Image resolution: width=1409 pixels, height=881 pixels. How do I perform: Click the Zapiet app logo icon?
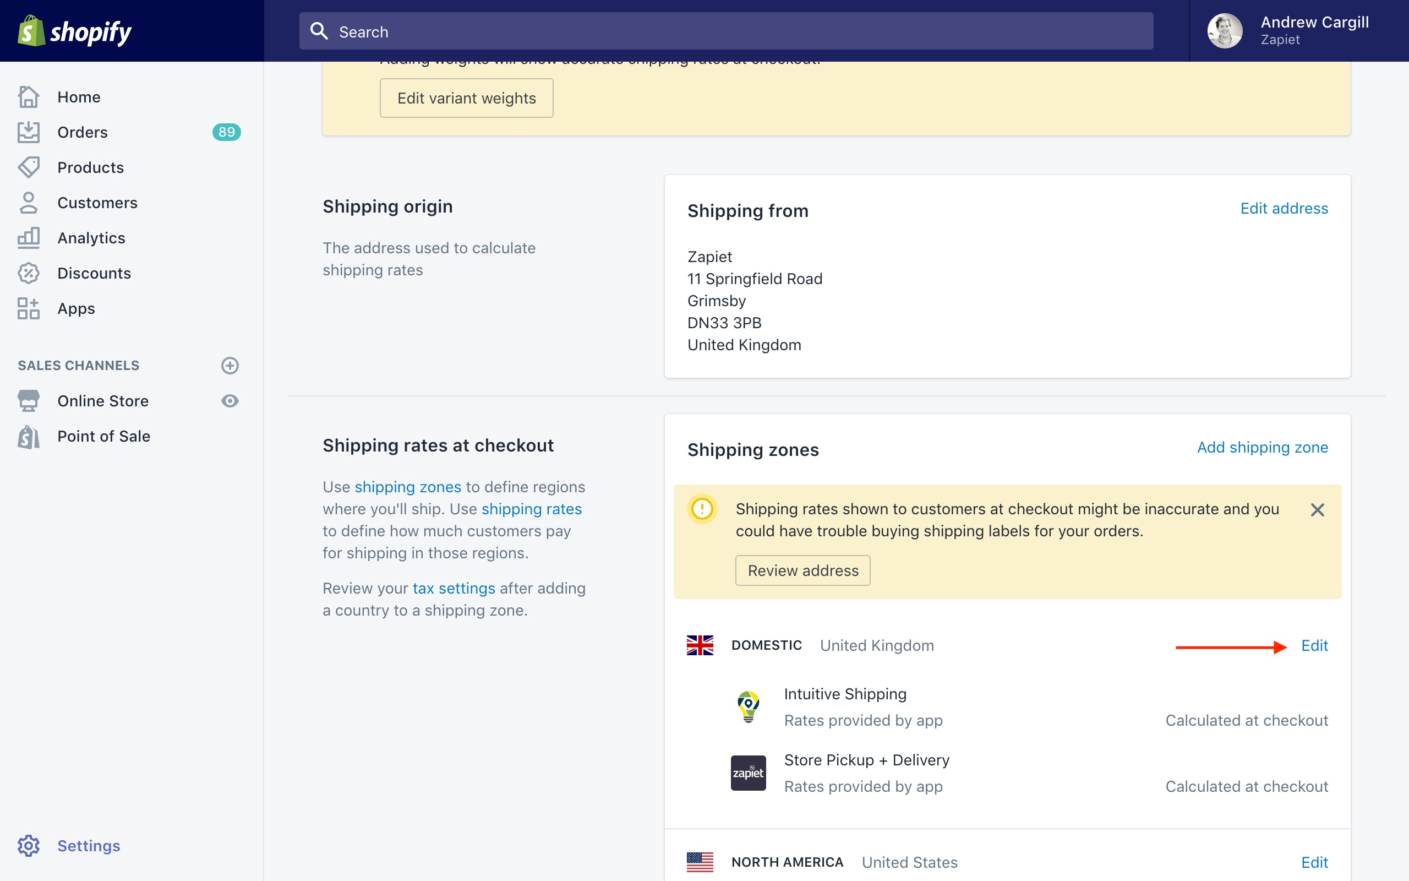[748, 773]
